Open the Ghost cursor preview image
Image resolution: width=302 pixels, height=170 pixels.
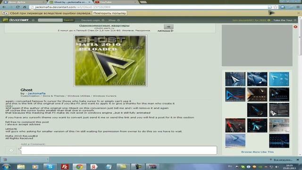(110, 60)
